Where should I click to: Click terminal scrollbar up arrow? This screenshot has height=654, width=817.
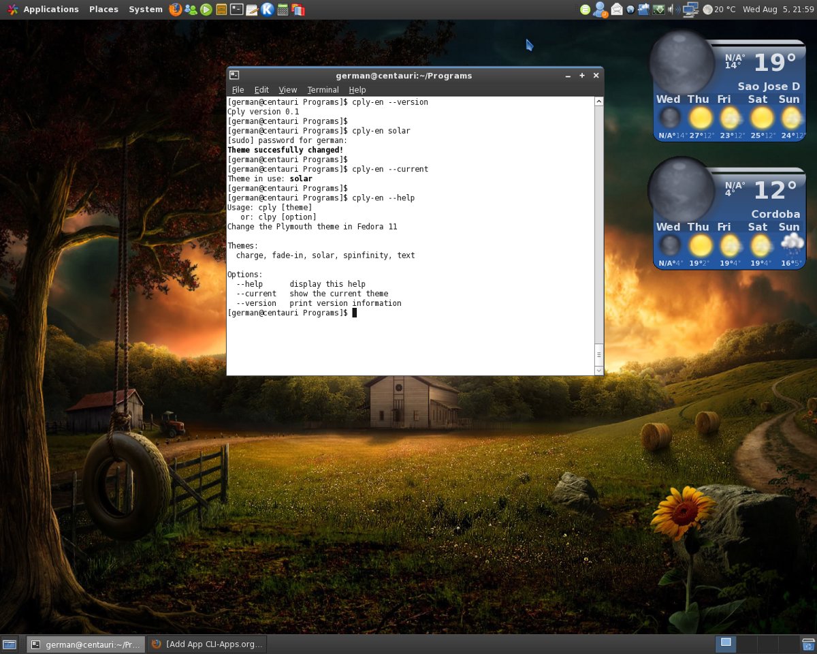598,102
